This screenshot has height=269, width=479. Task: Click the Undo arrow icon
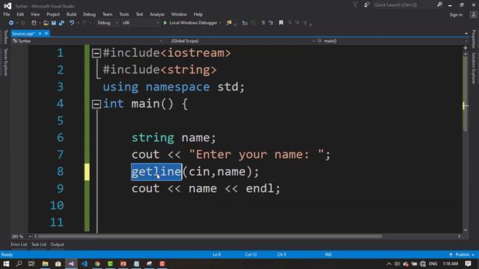tap(72, 23)
